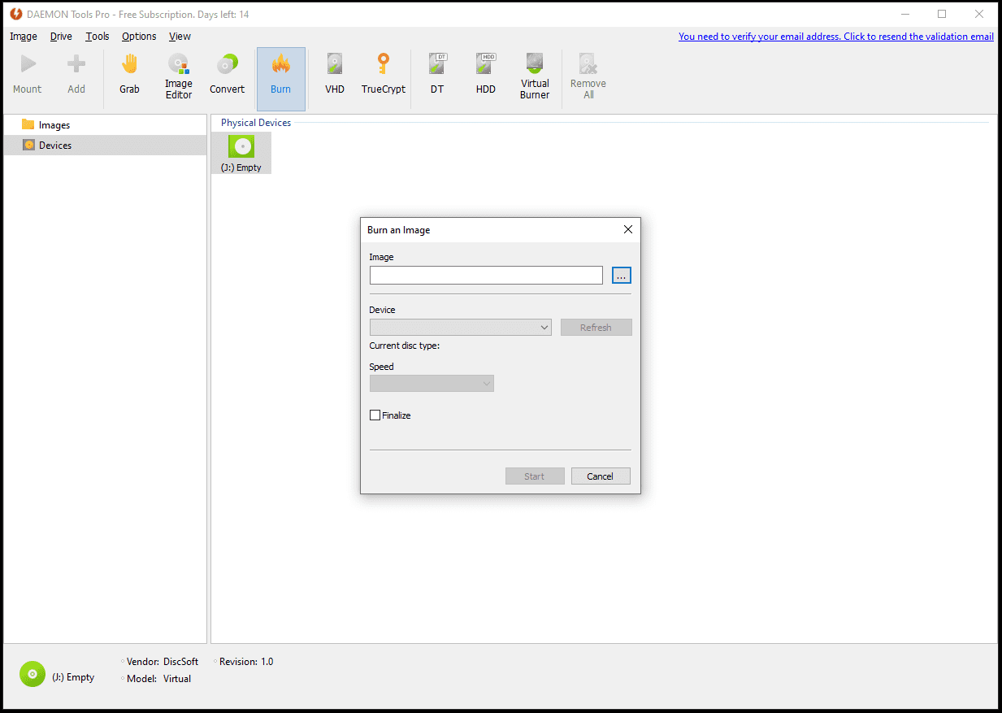Click the email verification resend link

(836, 37)
